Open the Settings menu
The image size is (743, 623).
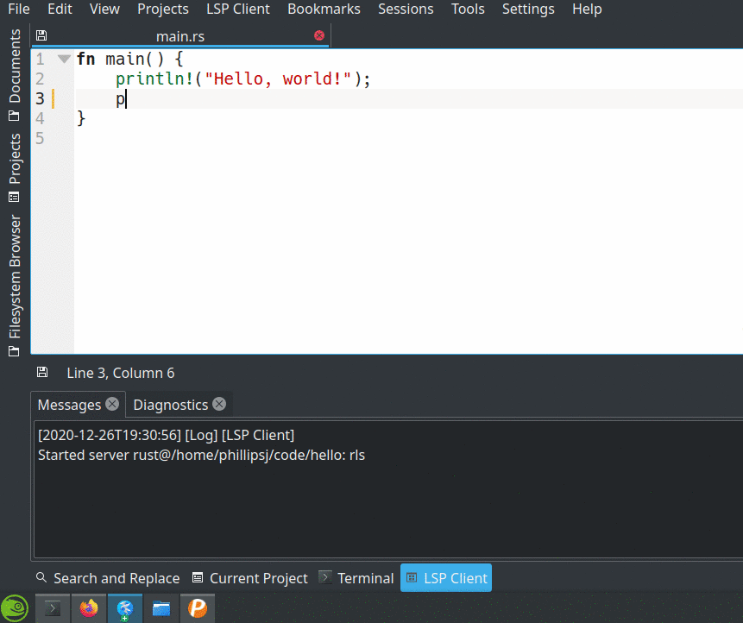pos(528,9)
